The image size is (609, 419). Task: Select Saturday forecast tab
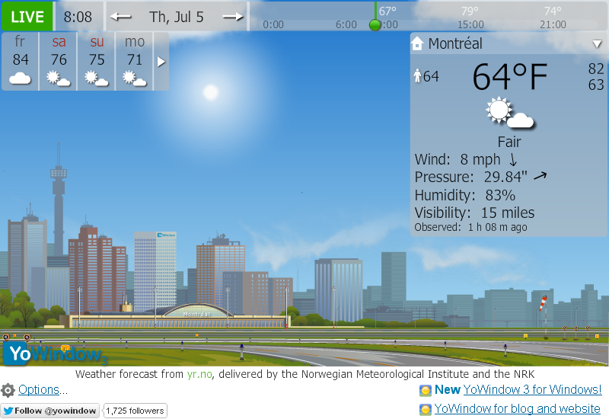pyautogui.click(x=59, y=61)
